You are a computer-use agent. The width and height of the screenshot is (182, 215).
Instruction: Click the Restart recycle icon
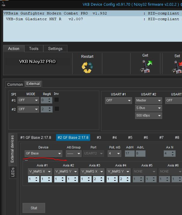(87, 67)
